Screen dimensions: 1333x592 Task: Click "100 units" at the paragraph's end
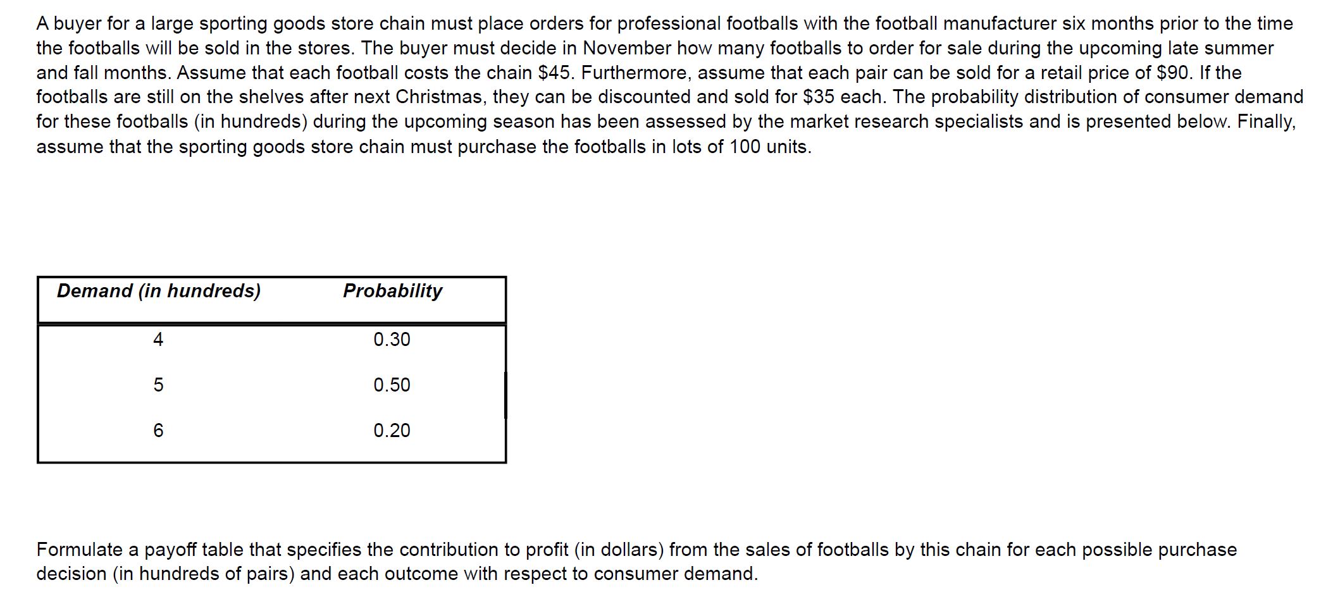point(769,147)
